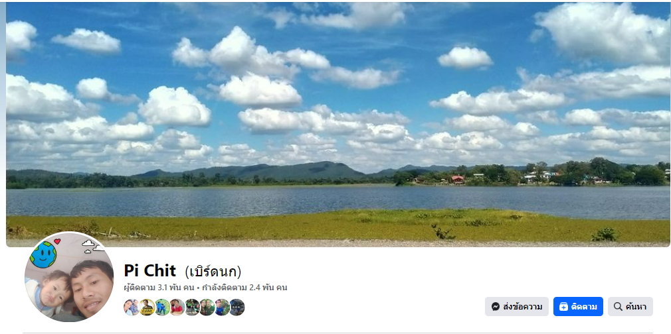Click the Messenger icon in ส่งข้อความ button
The width and height of the screenshot is (671, 334).
click(x=496, y=307)
